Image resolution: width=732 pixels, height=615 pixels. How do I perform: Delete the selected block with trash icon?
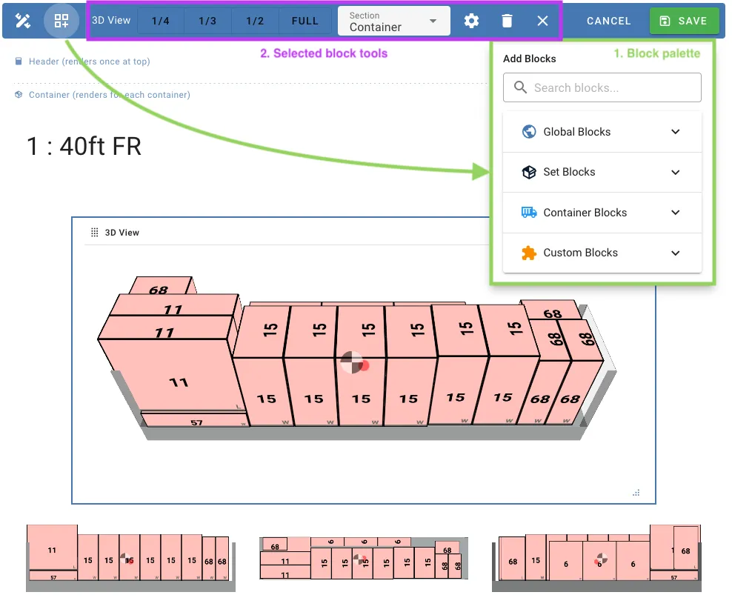507,21
